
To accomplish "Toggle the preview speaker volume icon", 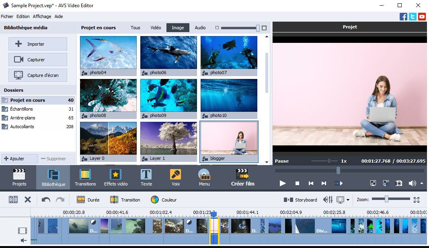I will click(x=412, y=183).
